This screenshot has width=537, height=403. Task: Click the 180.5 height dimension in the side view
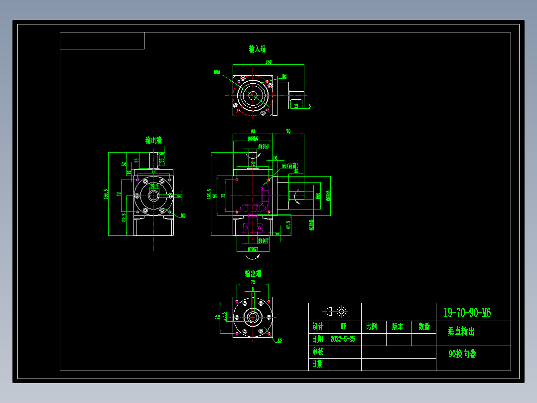[106, 194]
